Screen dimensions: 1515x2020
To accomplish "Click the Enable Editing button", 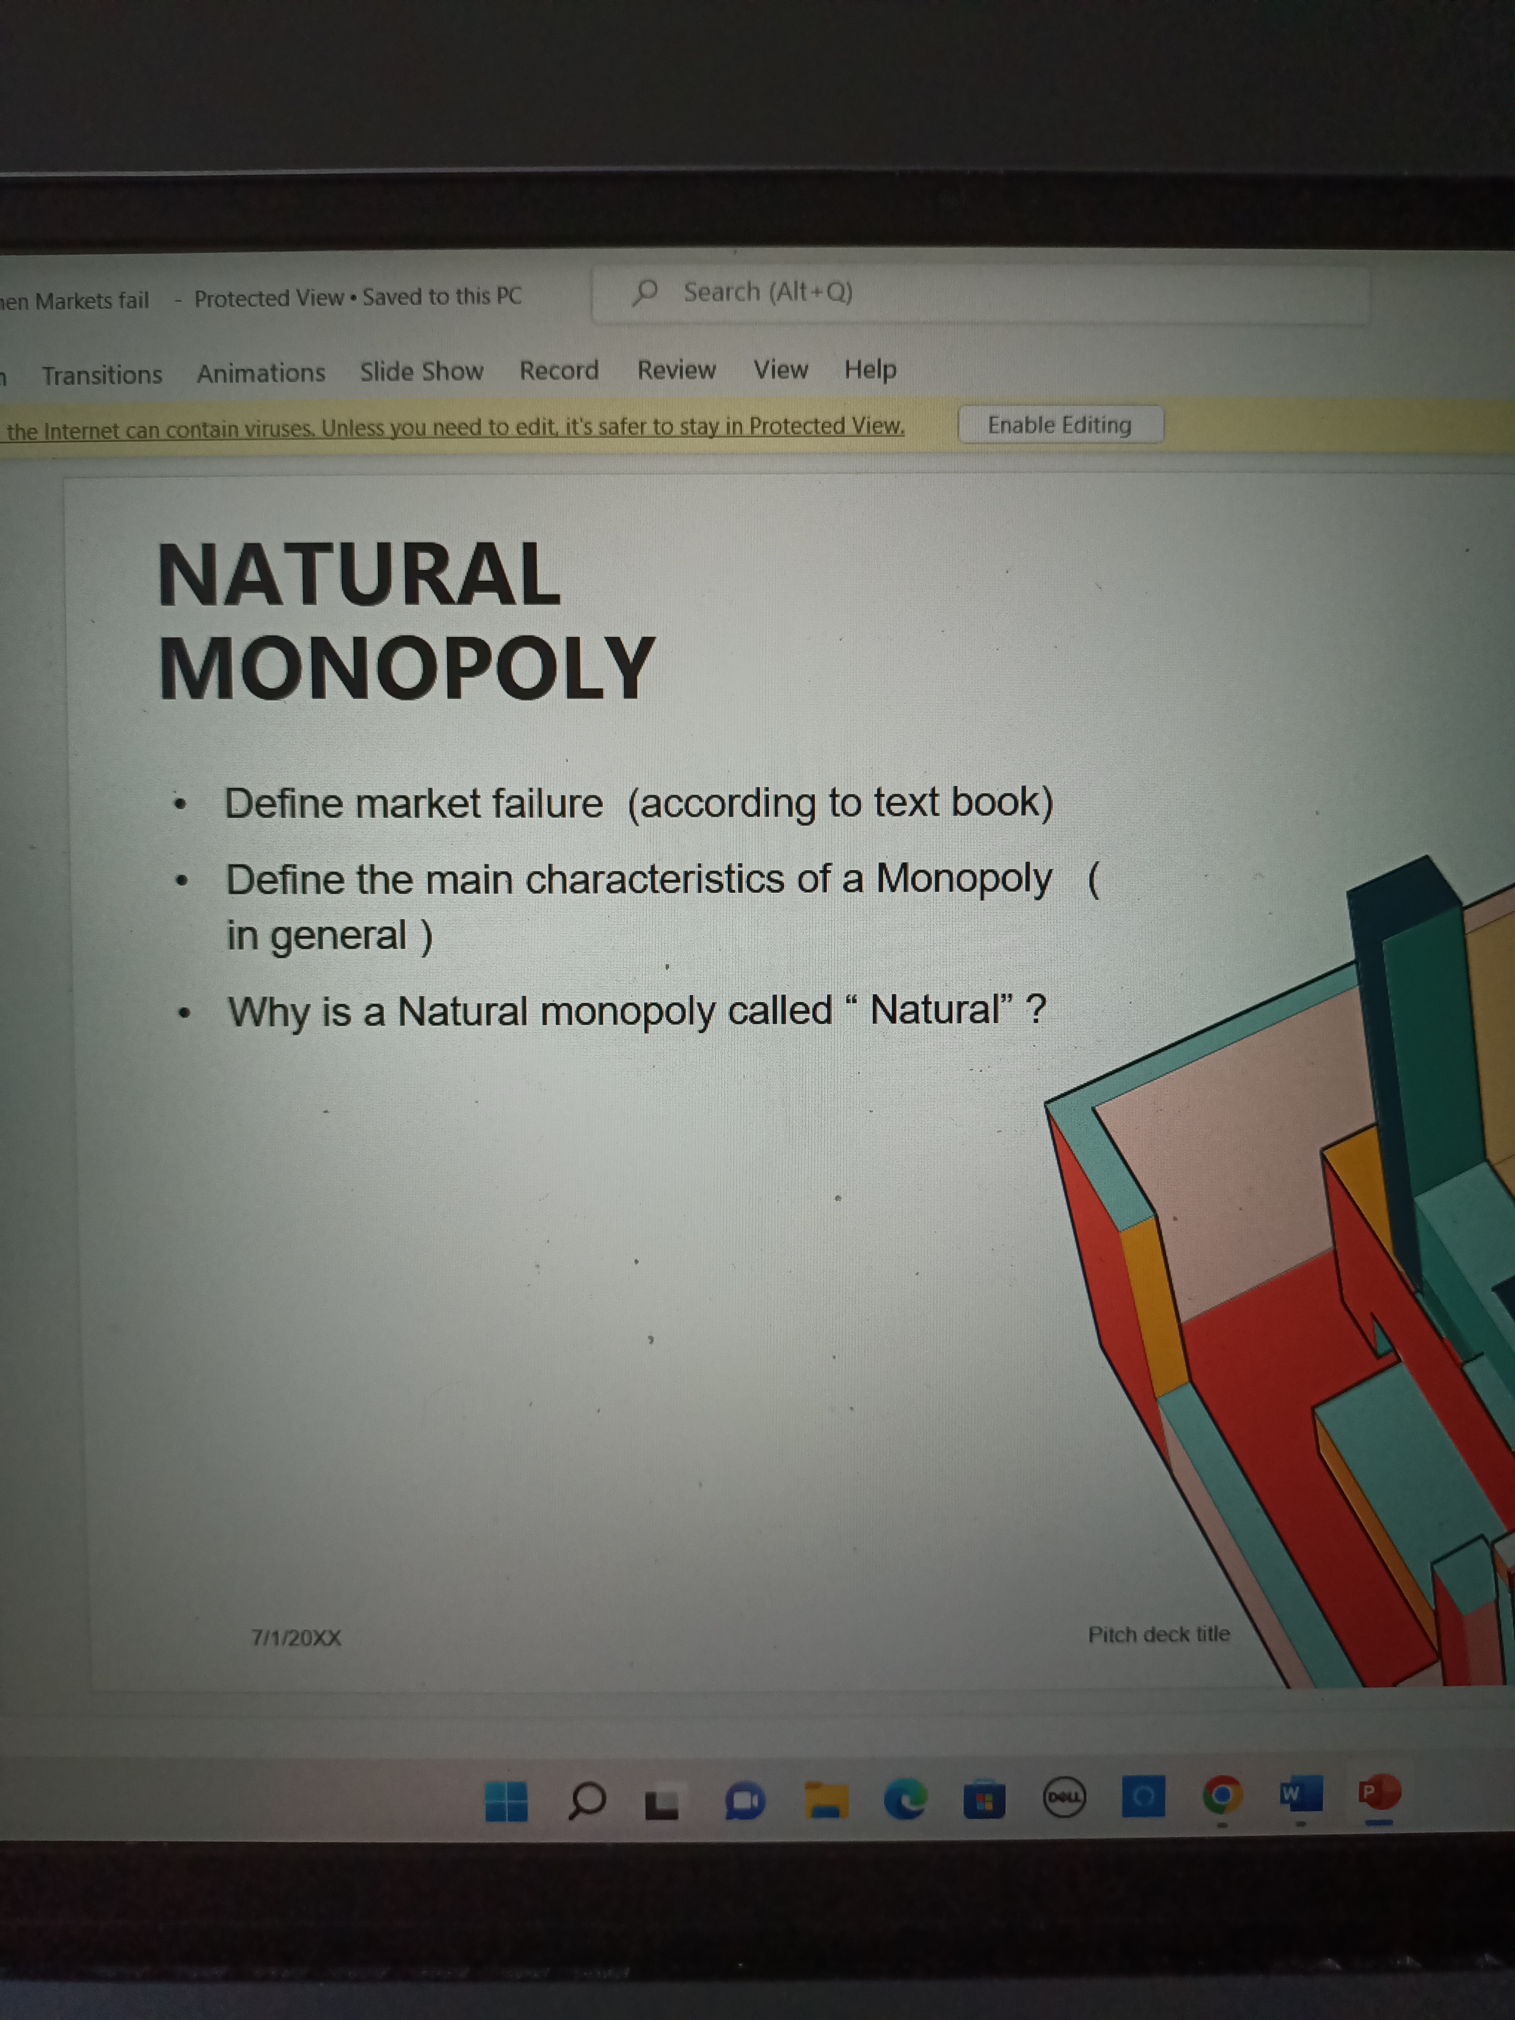I will [1059, 426].
